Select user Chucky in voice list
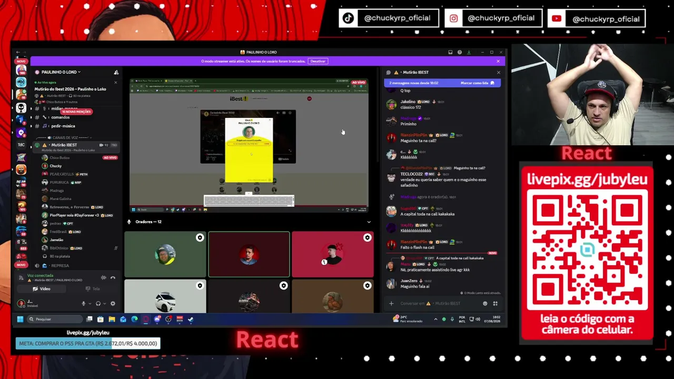This screenshot has width=674, height=379. pyautogui.click(x=55, y=166)
